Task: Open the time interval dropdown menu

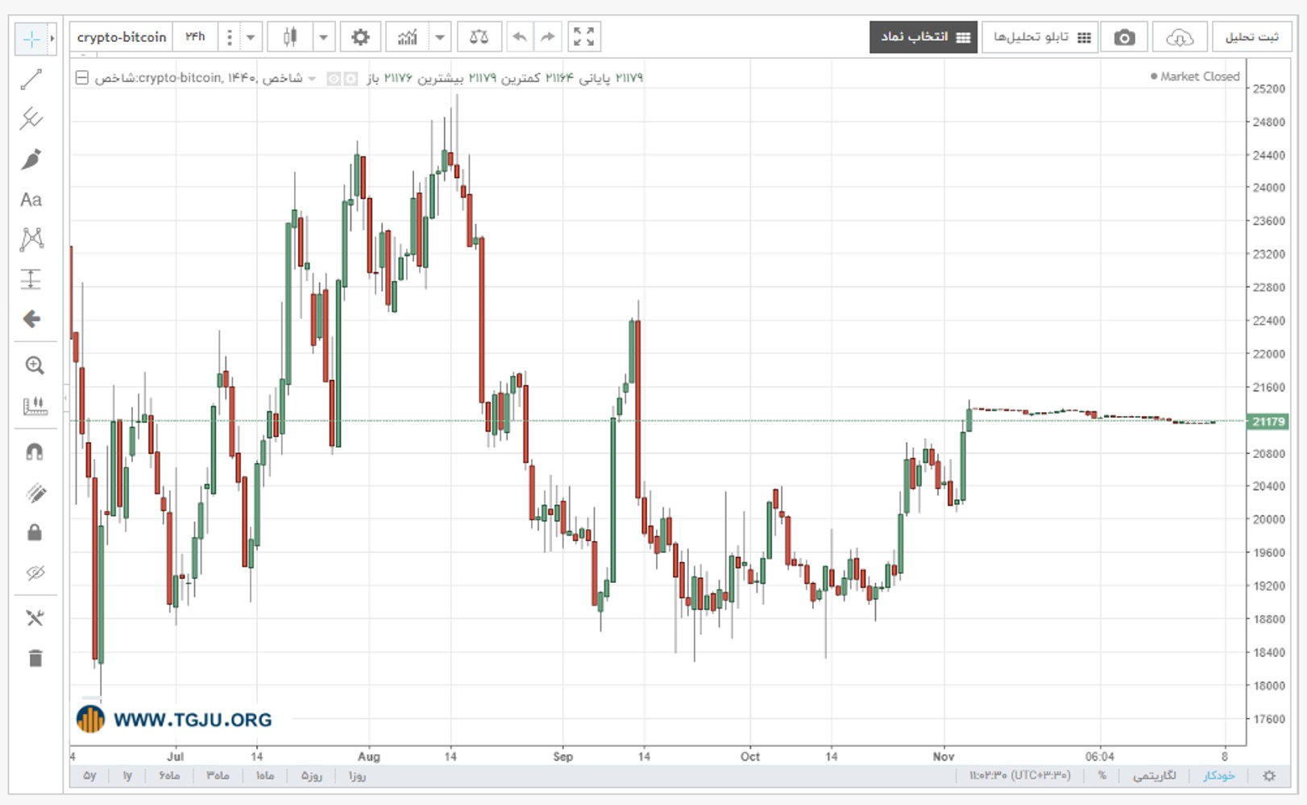Action: point(251,37)
